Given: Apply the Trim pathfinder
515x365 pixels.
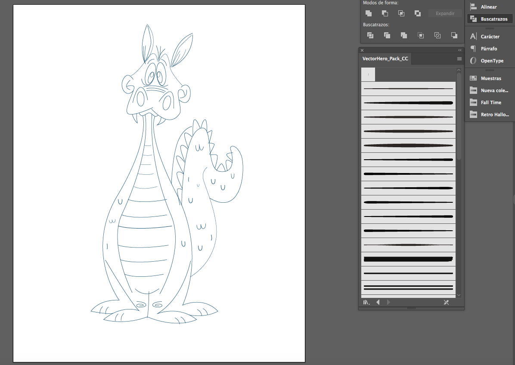Looking at the screenshot, I should [387, 35].
